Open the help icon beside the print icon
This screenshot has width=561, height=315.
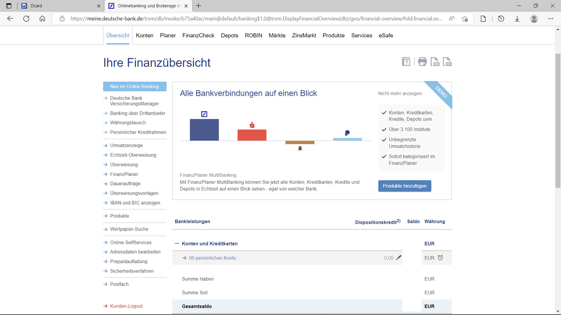coord(406,62)
